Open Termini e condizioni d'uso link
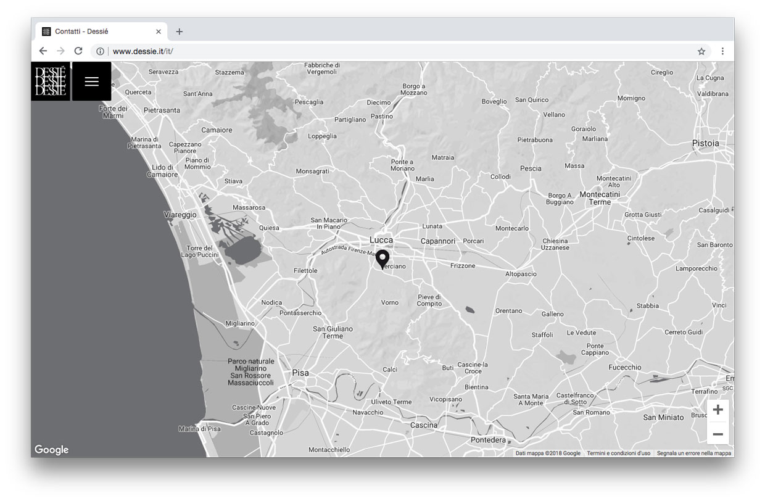This screenshot has height=501, width=765. 619,453
